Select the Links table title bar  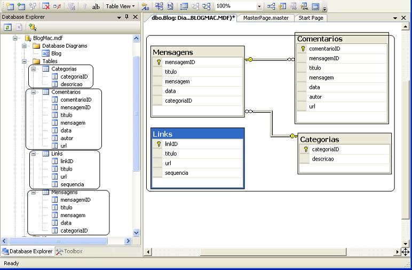click(197, 134)
